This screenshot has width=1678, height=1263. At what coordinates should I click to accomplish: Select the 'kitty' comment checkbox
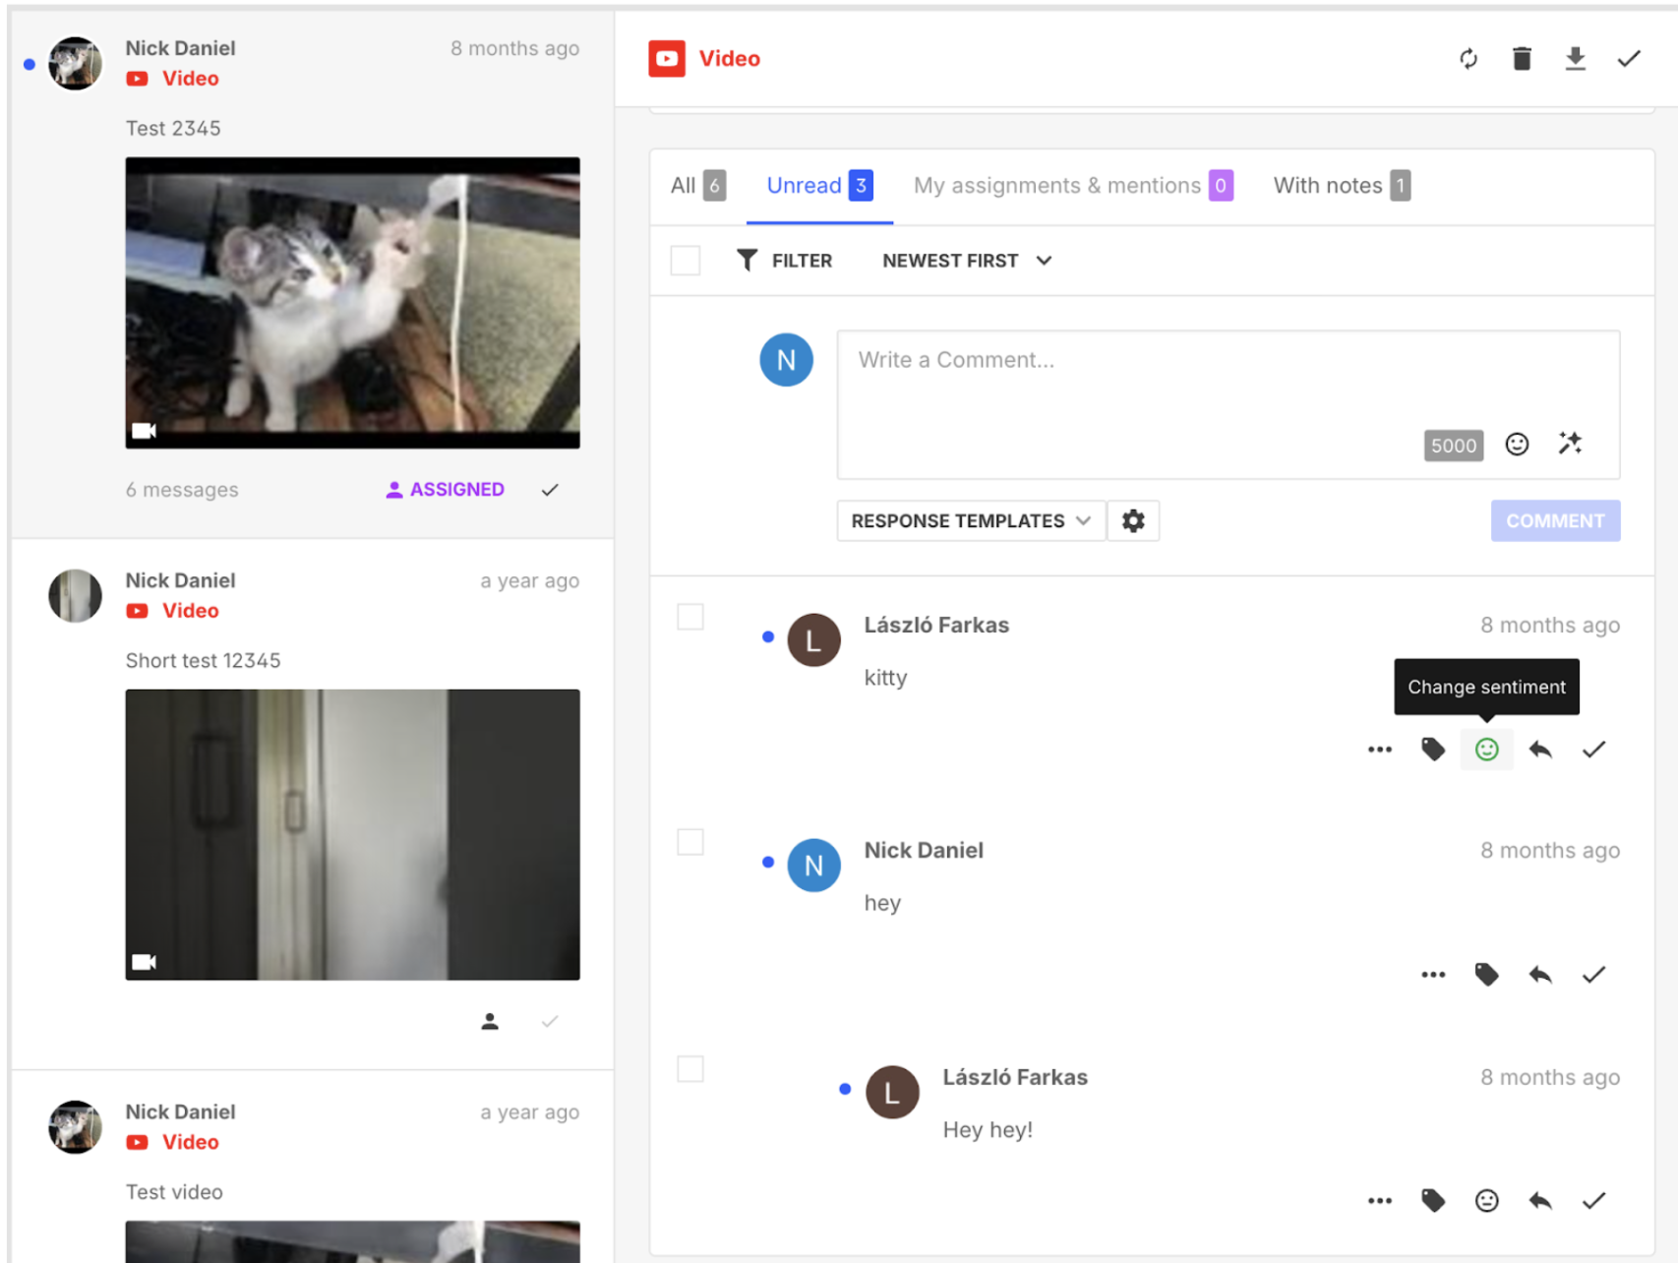tap(690, 617)
